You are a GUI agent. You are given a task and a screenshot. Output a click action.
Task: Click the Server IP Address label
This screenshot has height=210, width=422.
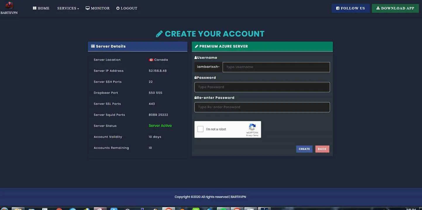108,71
